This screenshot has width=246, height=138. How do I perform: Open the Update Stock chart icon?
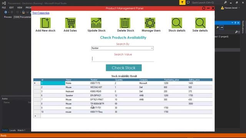coord(96,23)
